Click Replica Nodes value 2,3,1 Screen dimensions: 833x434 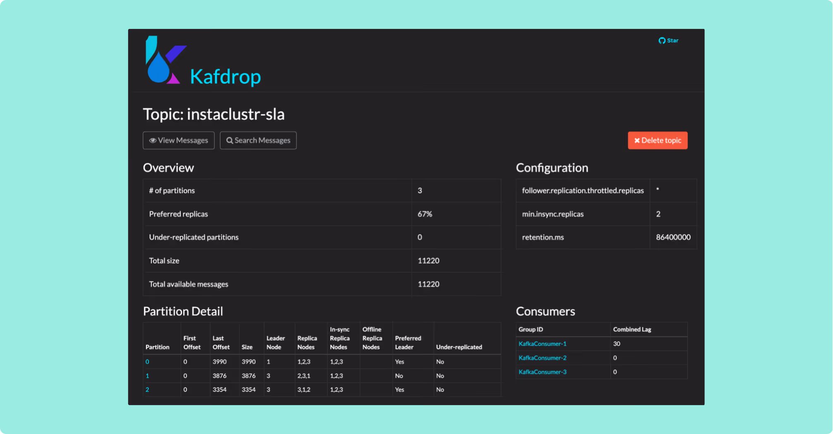pyautogui.click(x=304, y=376)
